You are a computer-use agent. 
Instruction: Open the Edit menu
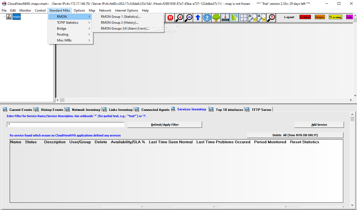click(13, 10)
